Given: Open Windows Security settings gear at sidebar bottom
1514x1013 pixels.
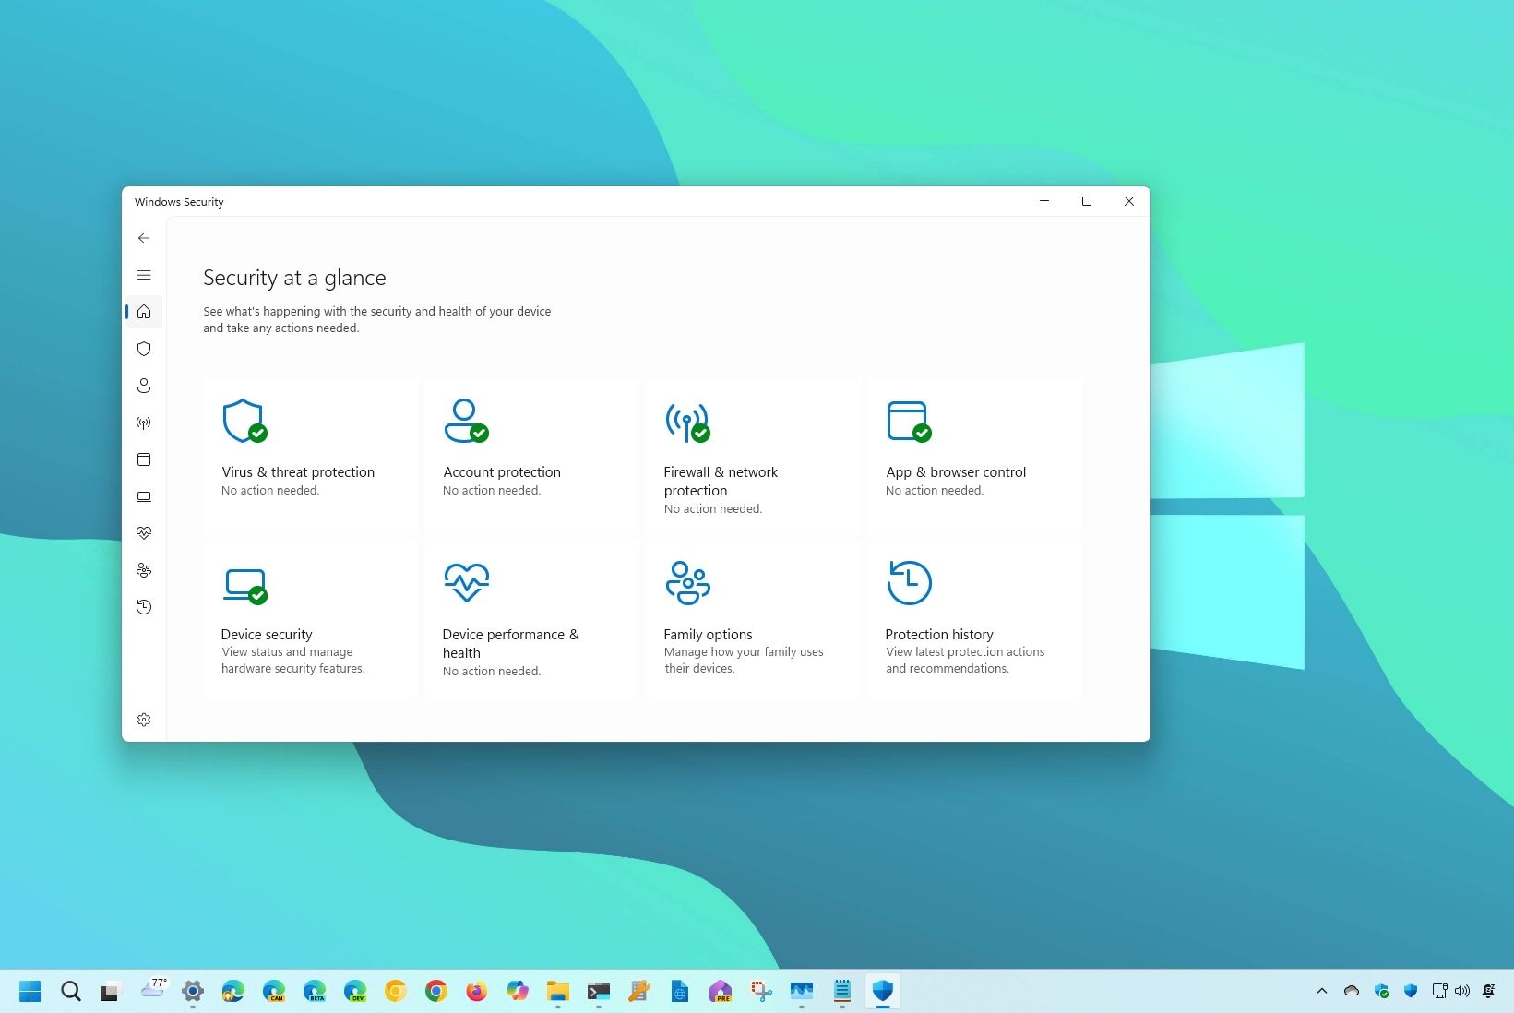Looking at the screenshot, I should point(144,720).
